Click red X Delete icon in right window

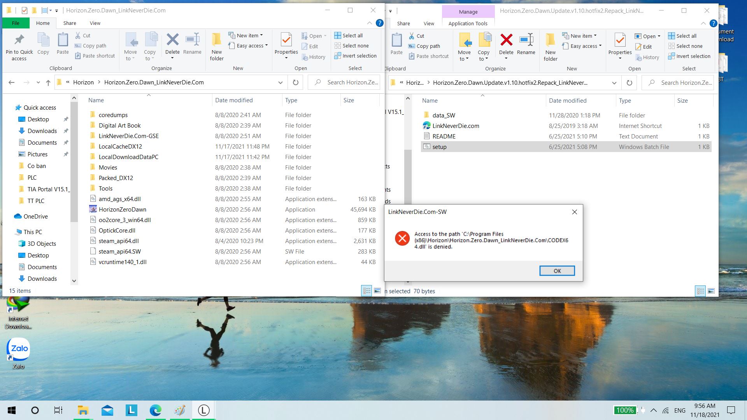[x=506, y=40]
